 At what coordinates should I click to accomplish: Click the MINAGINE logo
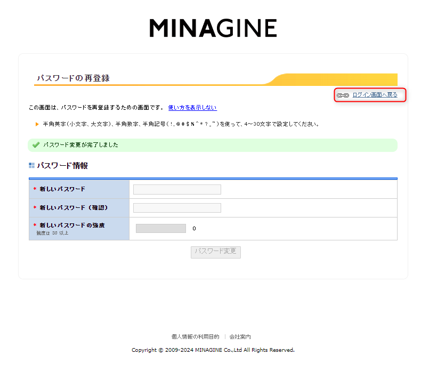click(213, 28)
